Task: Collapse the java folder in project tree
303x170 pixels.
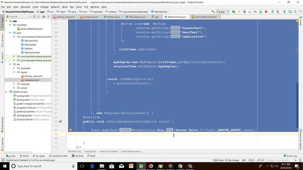Action: coord(10,33)
